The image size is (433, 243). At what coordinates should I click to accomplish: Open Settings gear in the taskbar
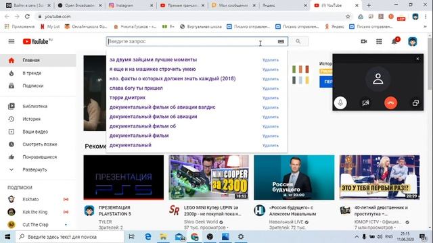click(241, 237)
